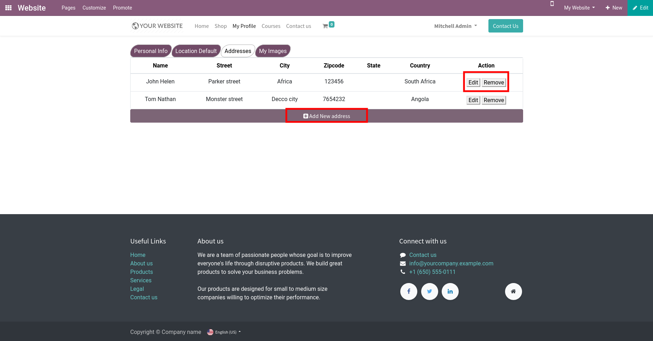Open the My Profile nav item
The width and height of the screenshot is (653, 341).
(x=244, y=26)
